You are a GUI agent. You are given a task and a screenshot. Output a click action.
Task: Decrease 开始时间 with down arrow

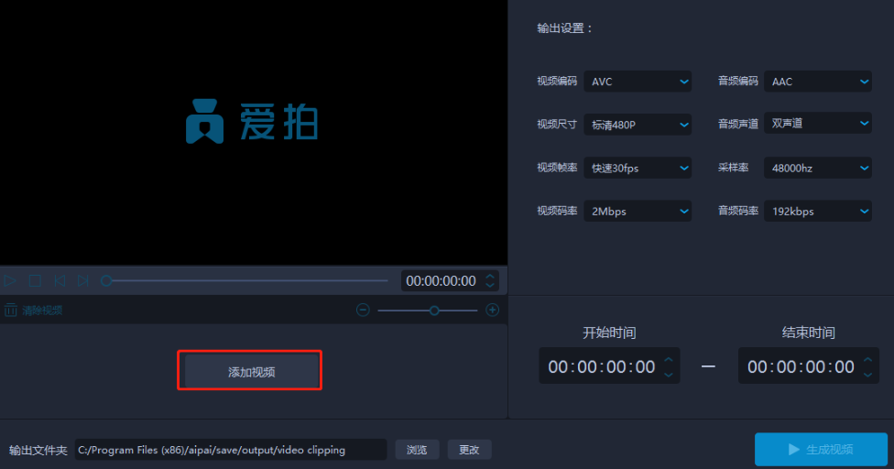coord(669,375)
